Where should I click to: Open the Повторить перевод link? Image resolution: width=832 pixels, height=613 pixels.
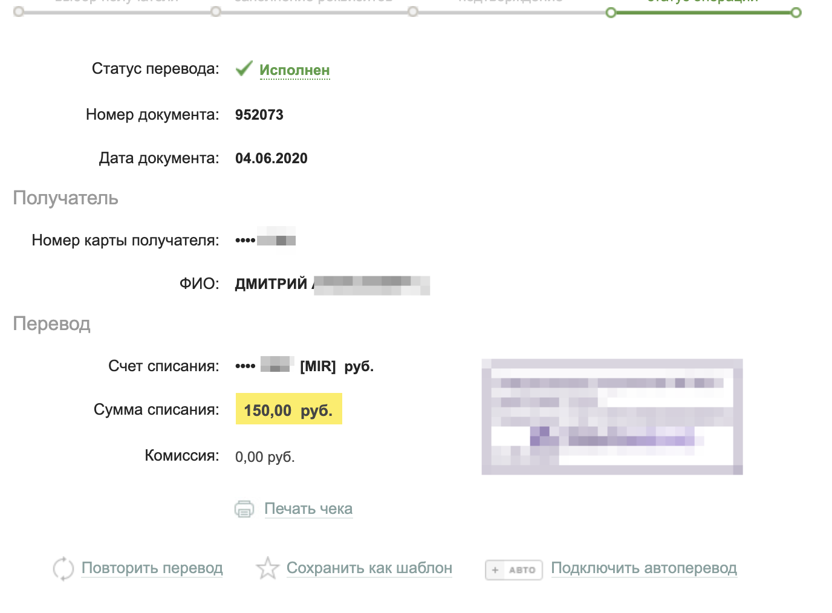click(152, 568)
